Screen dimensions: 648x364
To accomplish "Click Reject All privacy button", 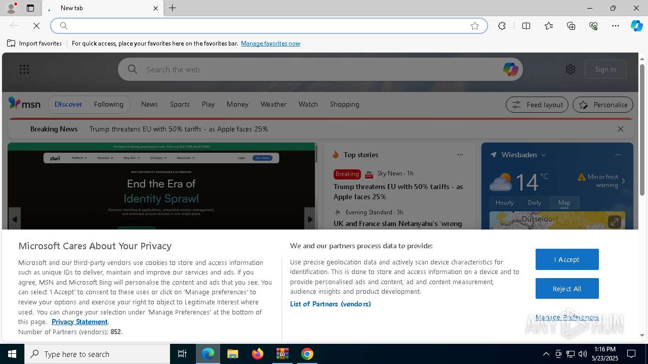I will coord(567,289).
